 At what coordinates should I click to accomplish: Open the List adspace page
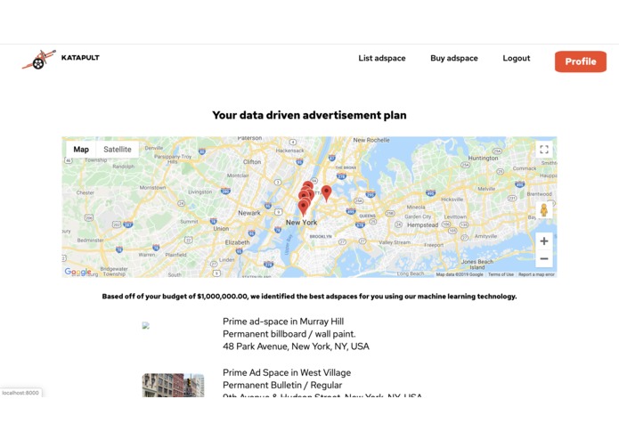(382, 58)
